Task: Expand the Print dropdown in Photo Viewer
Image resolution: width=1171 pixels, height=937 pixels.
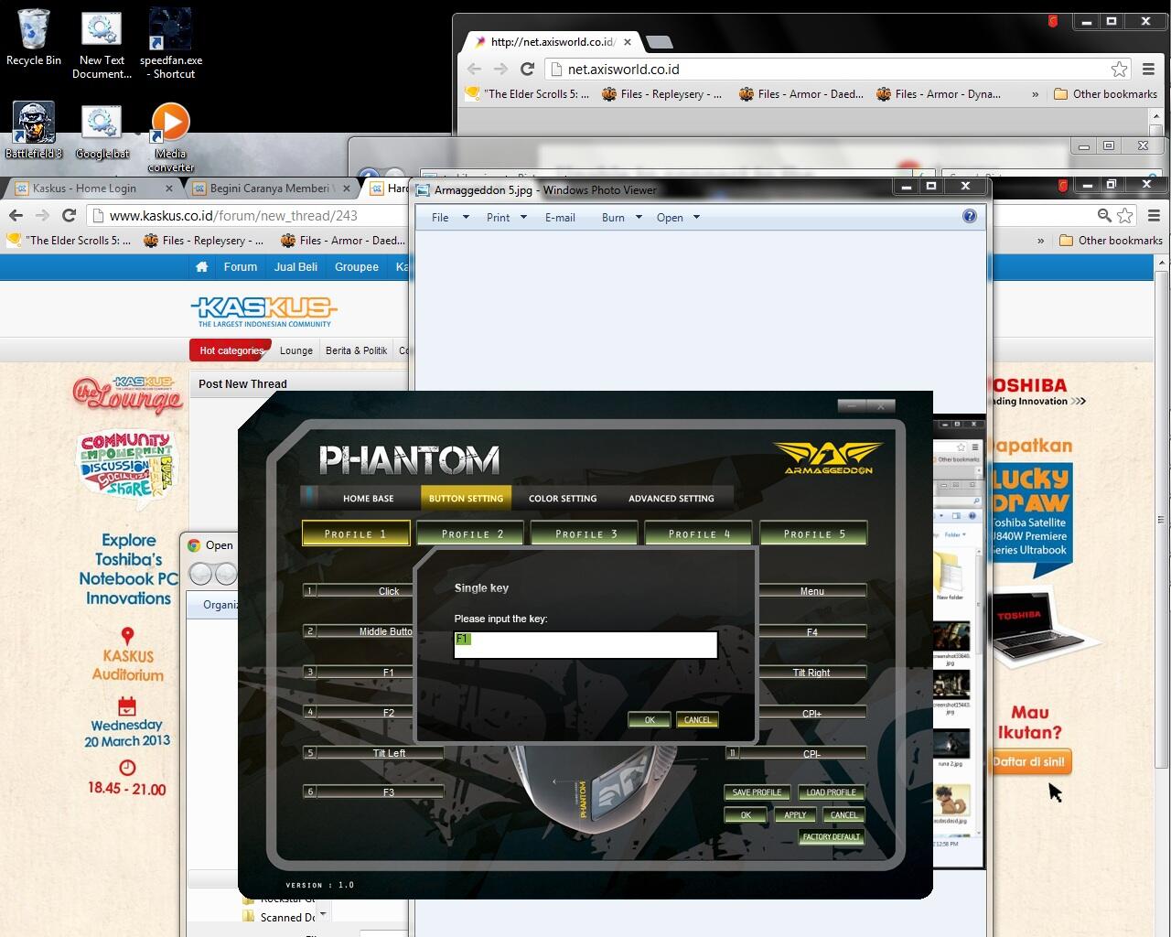Action: pyautogui.click(x=523, y=218)
